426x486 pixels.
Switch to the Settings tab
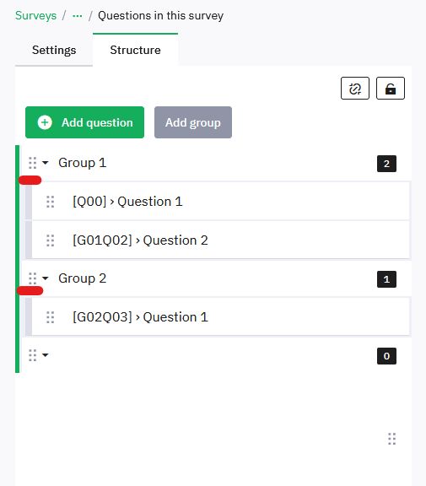click(54, 51)
